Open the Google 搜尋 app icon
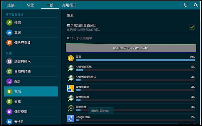The image size is (202, 126). [71, 118]
